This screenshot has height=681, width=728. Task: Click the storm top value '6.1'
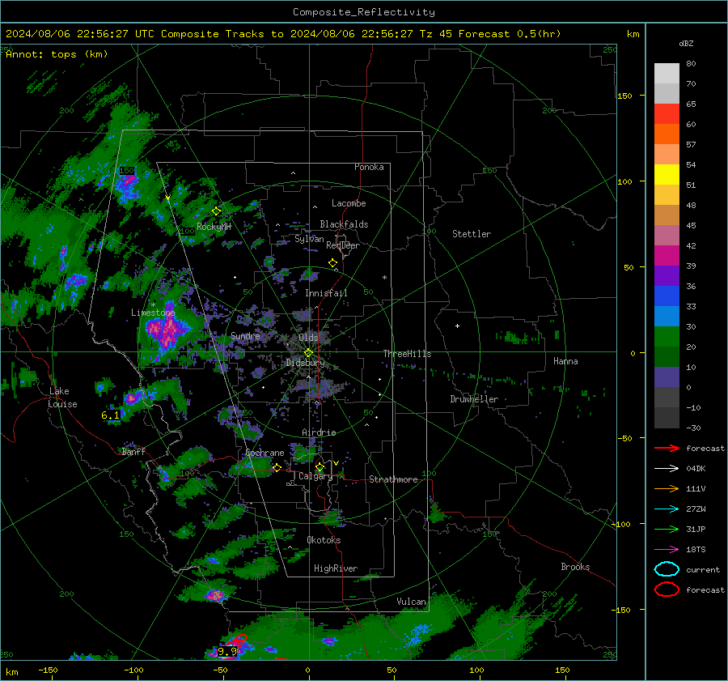click(111, 415)
